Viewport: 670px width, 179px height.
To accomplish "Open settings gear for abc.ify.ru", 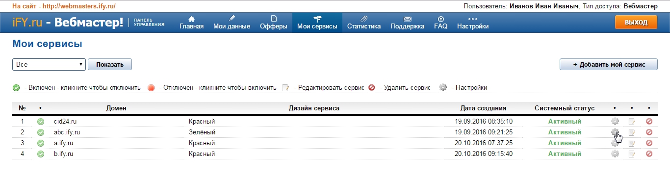I will 615,132.
